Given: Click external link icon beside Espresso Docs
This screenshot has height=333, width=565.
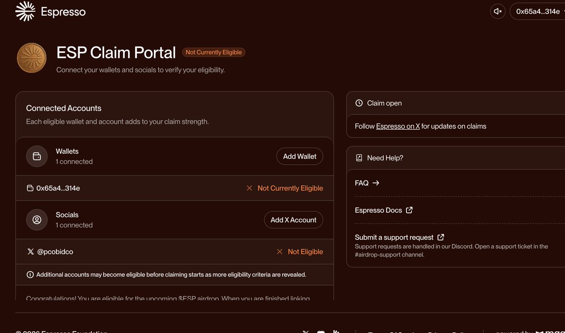Looking at the screenshot, I should [x=409, y=210].
